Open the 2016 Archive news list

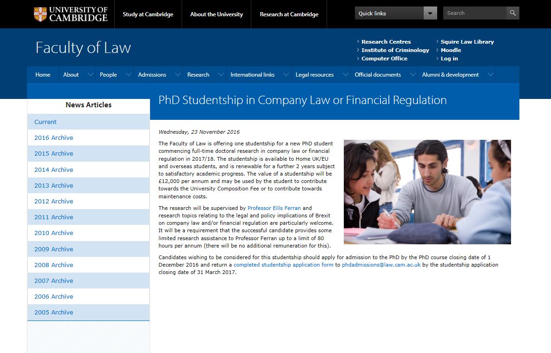tap(53, 137)
